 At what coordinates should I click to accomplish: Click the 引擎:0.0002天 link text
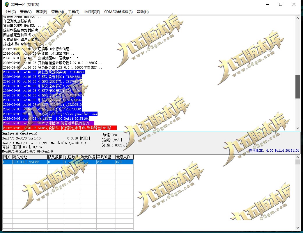pyautogui.click(x=114, y=145)
